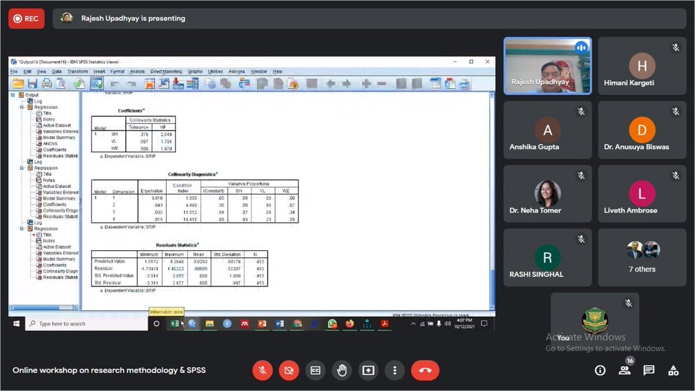Click the Go to Data icon

(149, 84)
